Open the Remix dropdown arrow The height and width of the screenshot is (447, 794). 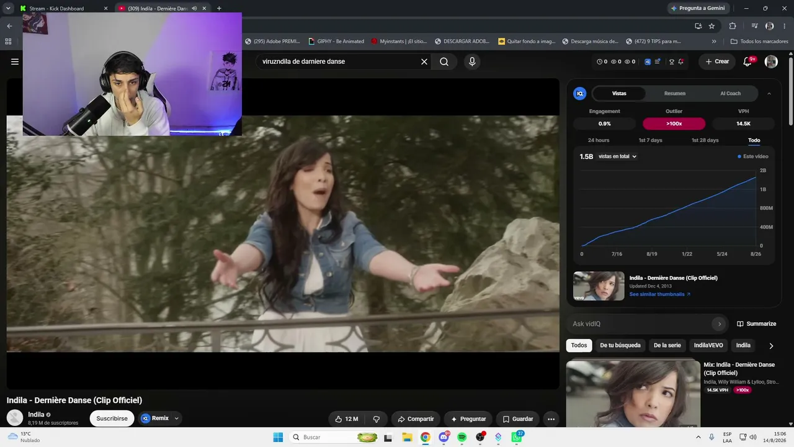point(177,418)
